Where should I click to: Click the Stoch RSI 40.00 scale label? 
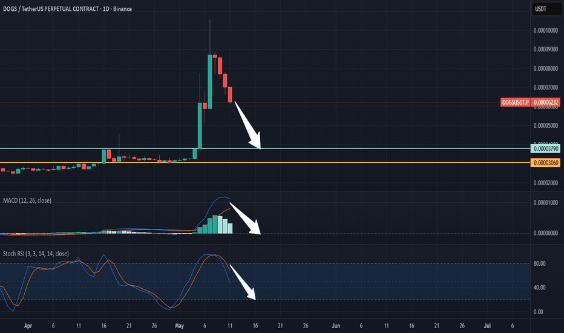[x=540, y=287]
